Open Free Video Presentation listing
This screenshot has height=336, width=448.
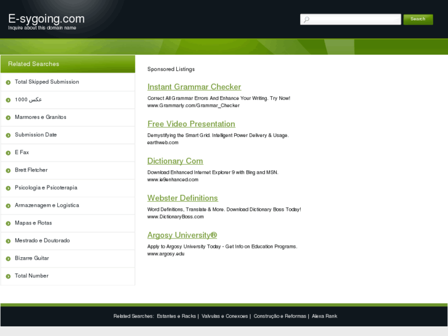tap(191, 124)
